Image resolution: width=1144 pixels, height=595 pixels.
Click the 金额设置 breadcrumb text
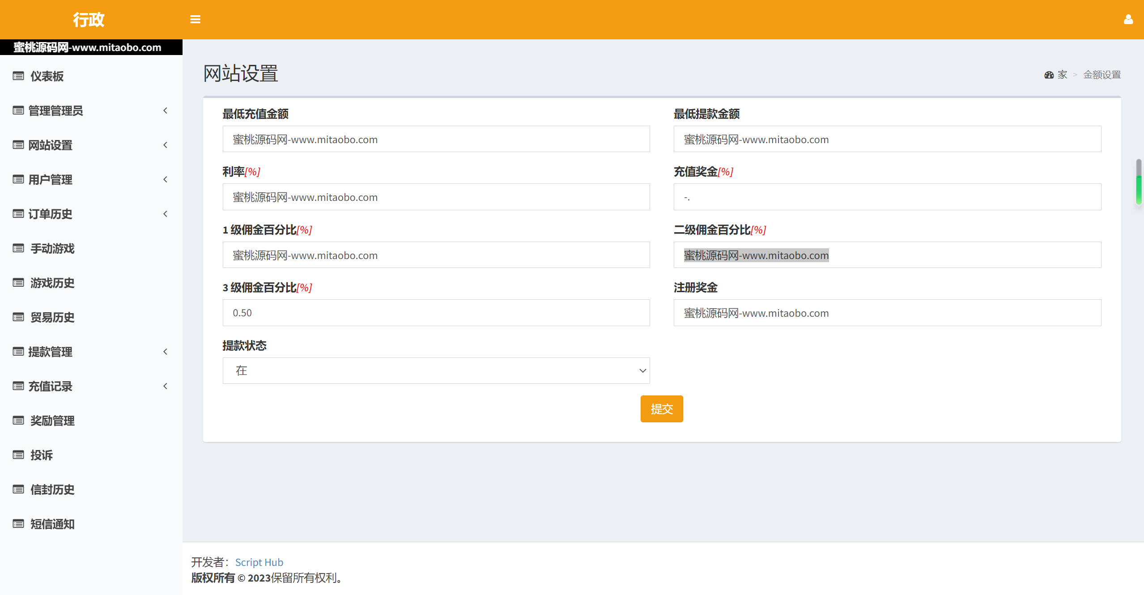1102,75
